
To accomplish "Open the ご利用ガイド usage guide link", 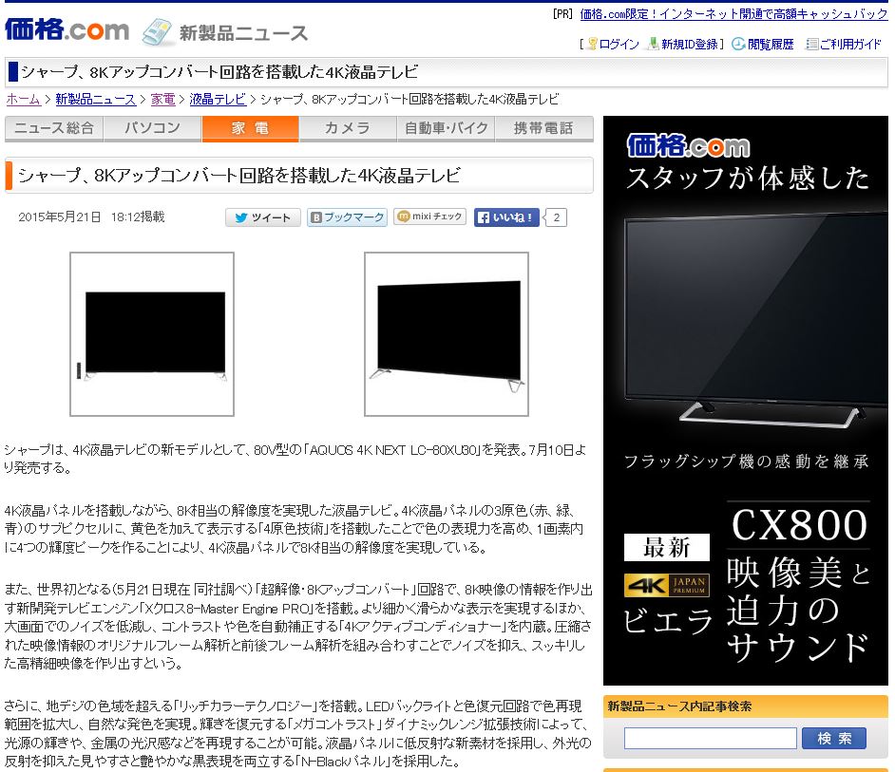I will click(x=850, y=44).
